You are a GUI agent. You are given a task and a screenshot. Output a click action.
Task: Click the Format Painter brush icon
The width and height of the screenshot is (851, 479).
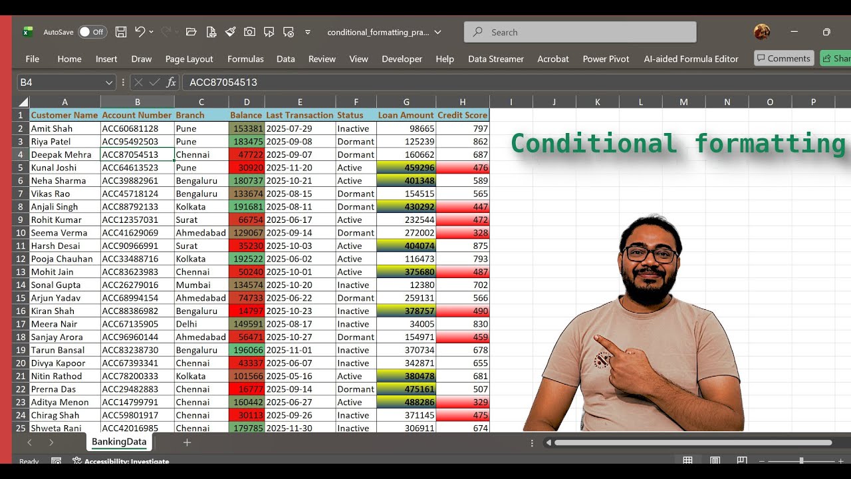click(230, 31)
